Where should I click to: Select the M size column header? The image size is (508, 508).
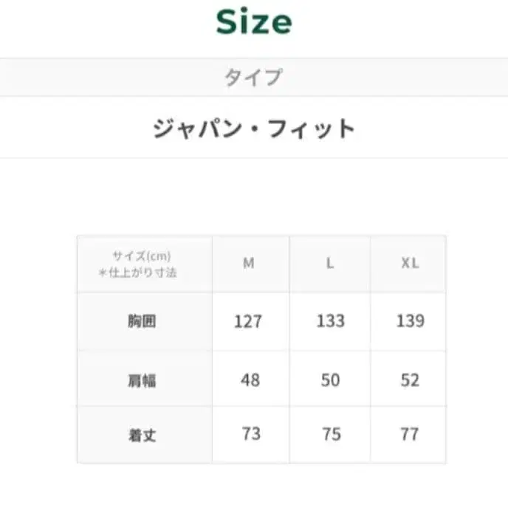(x=249, y=264)
